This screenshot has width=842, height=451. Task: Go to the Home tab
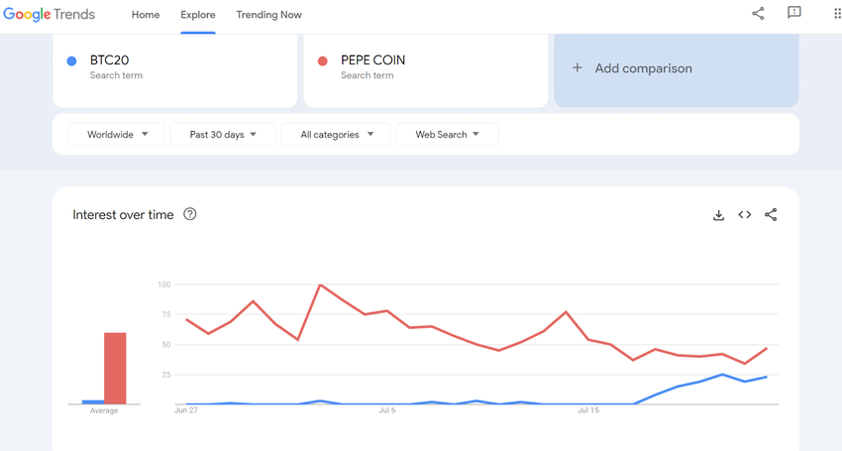[146, 15]
